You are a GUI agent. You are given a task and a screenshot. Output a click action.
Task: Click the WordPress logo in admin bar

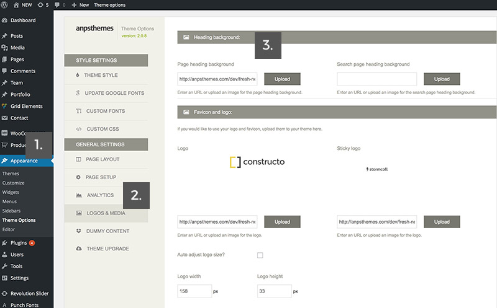point(4,5)
